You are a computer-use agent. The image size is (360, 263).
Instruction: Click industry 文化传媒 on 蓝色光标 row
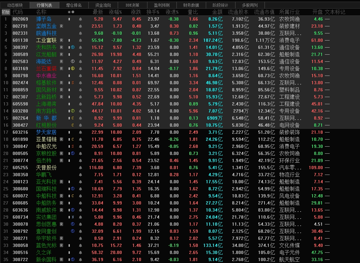(289, 245)
